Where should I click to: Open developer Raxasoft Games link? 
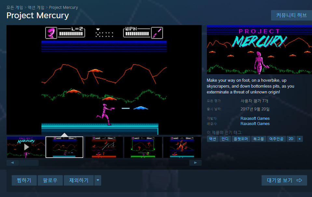(255, 118)
